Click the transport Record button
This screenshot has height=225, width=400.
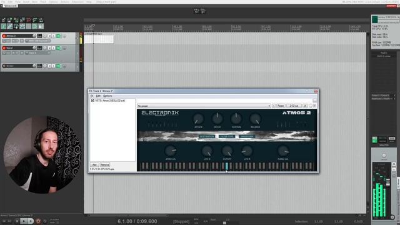(x=38, y=221)
